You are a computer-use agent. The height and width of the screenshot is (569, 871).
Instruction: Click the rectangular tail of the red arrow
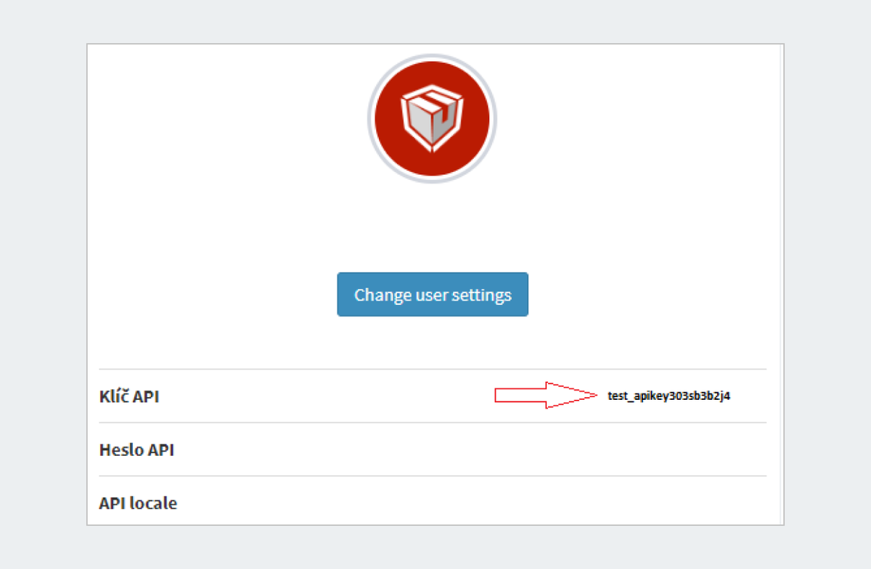pos(520,395)
